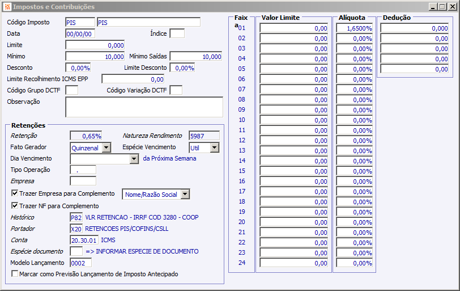
Task: Uncheck Trazer Empresa para Complemento
Action: coord(15,193)
